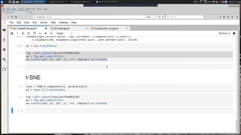
Task: Open Firefox downloads arrow icon
Action: click(x=220, y=17)
